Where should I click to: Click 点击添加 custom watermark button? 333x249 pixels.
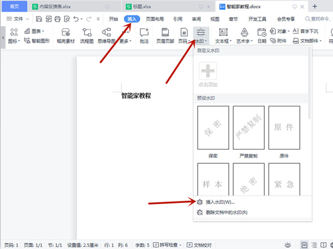(208, 74)
